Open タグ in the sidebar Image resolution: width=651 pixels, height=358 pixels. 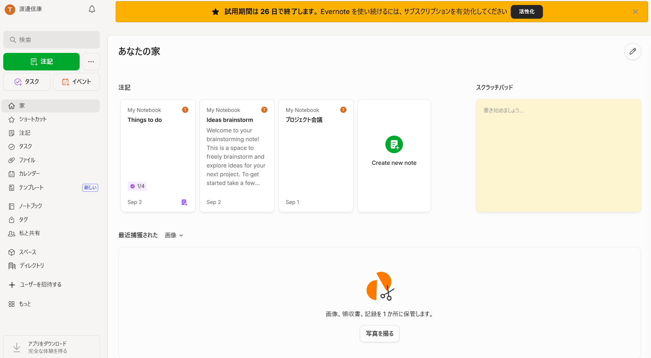(x=23, y=219)
